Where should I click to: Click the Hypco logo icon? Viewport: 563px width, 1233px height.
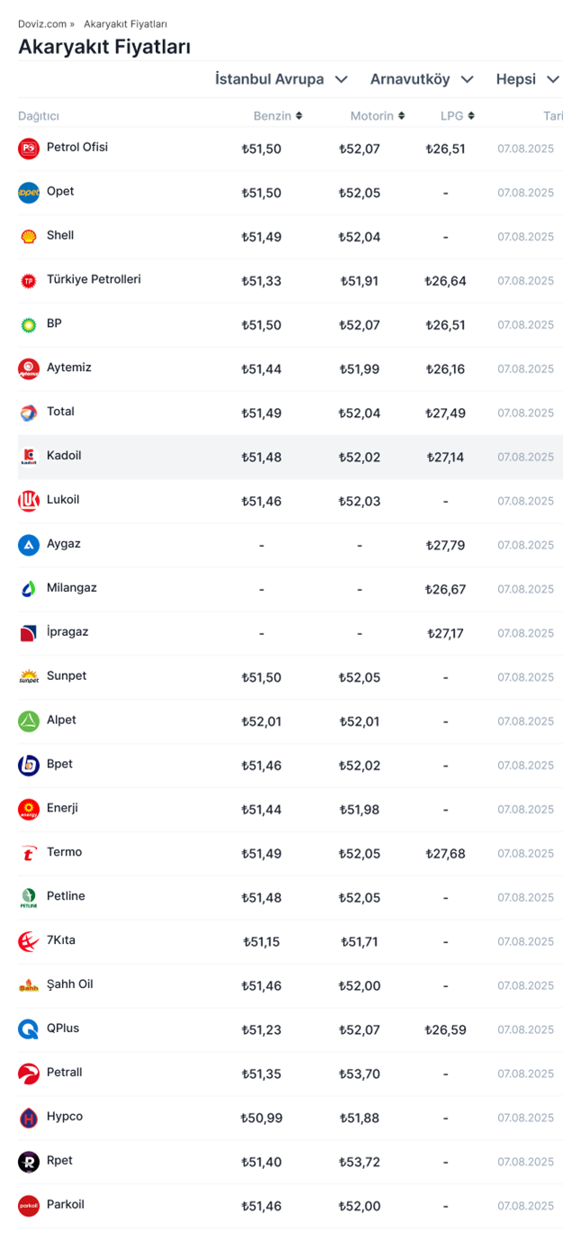29,1118
